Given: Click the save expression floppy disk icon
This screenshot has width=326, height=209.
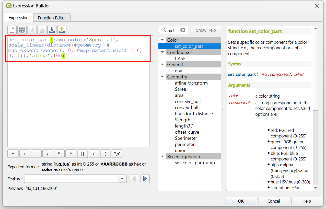Looking at the screenshot, I should pos(22,30).
